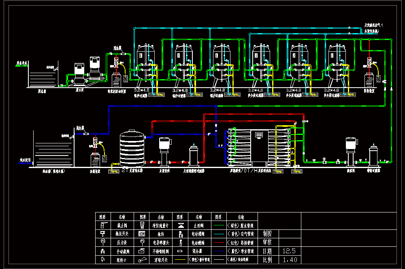Click the 原水箱 label under the tank
405x269 pixels.
42,91
